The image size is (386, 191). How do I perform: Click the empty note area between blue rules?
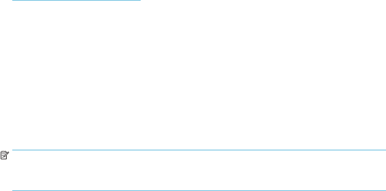click(199, 170)
